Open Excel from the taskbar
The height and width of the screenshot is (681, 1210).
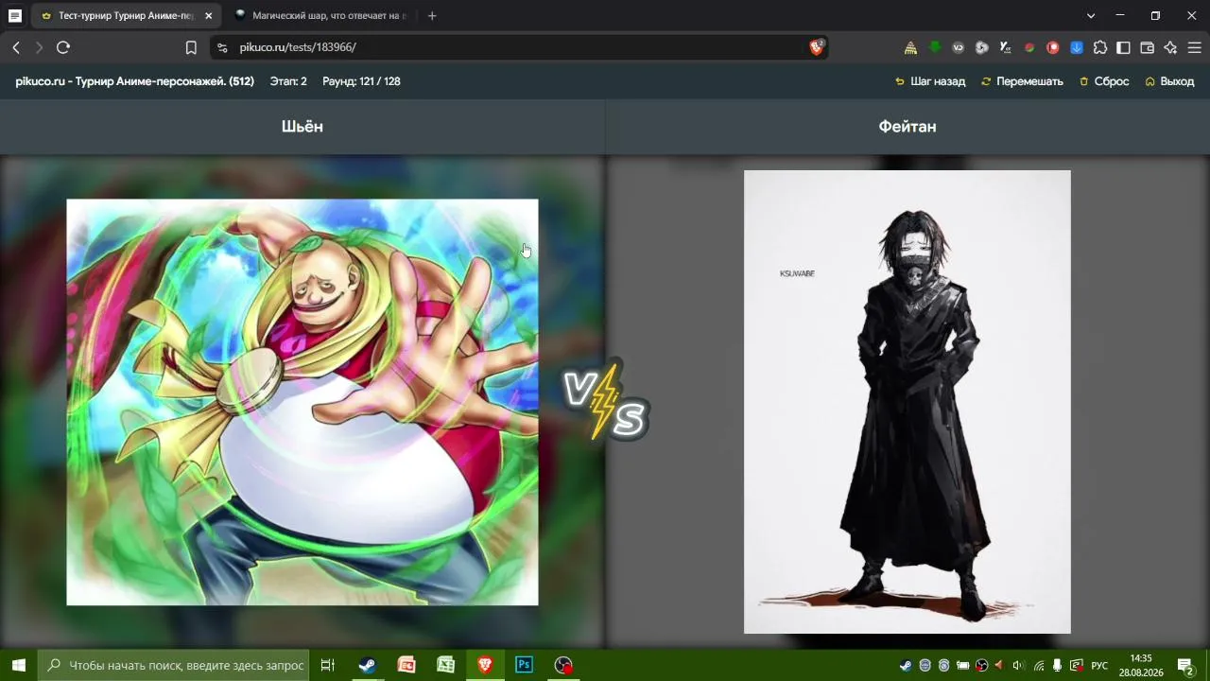point(445,665)
